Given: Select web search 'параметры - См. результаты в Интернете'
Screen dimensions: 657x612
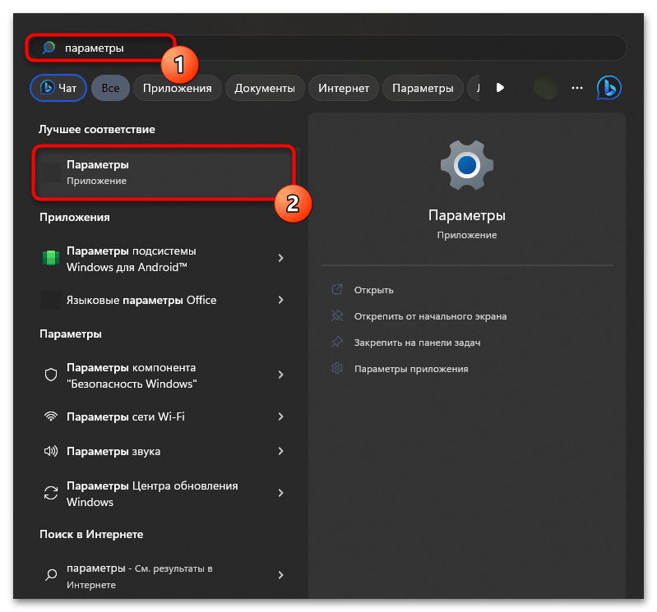Looking at the screenshot, I should (x=164, y=576).
